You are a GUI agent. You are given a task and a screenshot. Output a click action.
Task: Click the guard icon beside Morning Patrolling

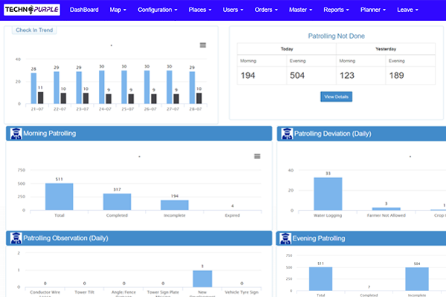16,134
